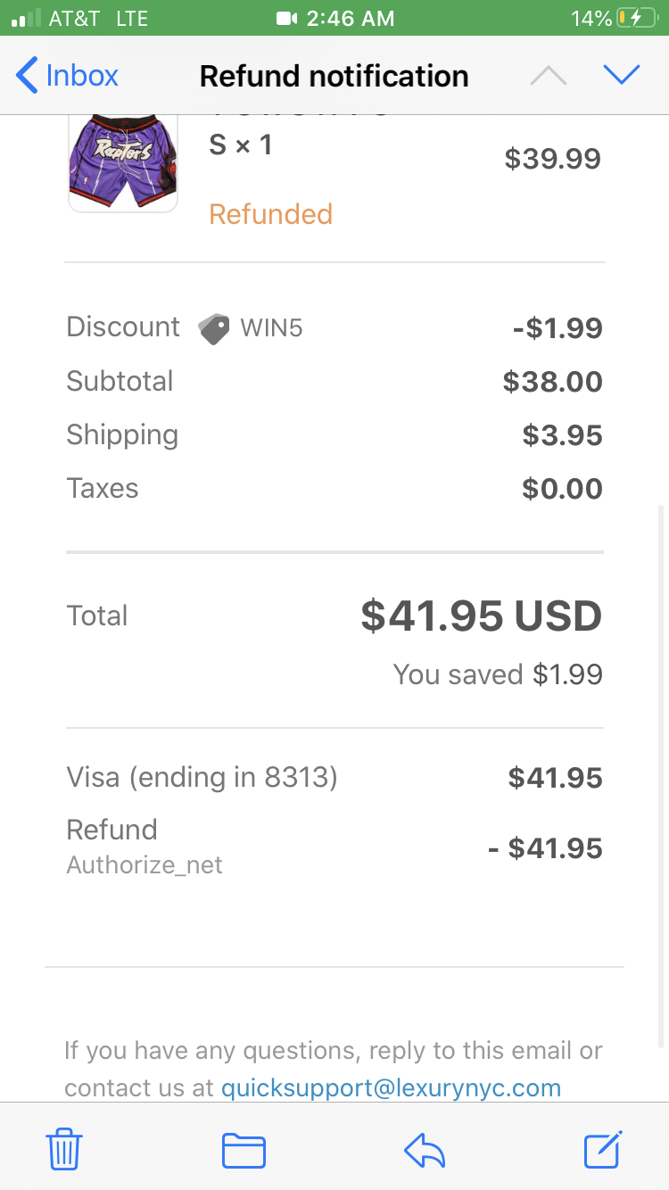669x1190 pixels.
Task: Tap the WIN5 discount tag icon
Action: [x=214, y=328]
